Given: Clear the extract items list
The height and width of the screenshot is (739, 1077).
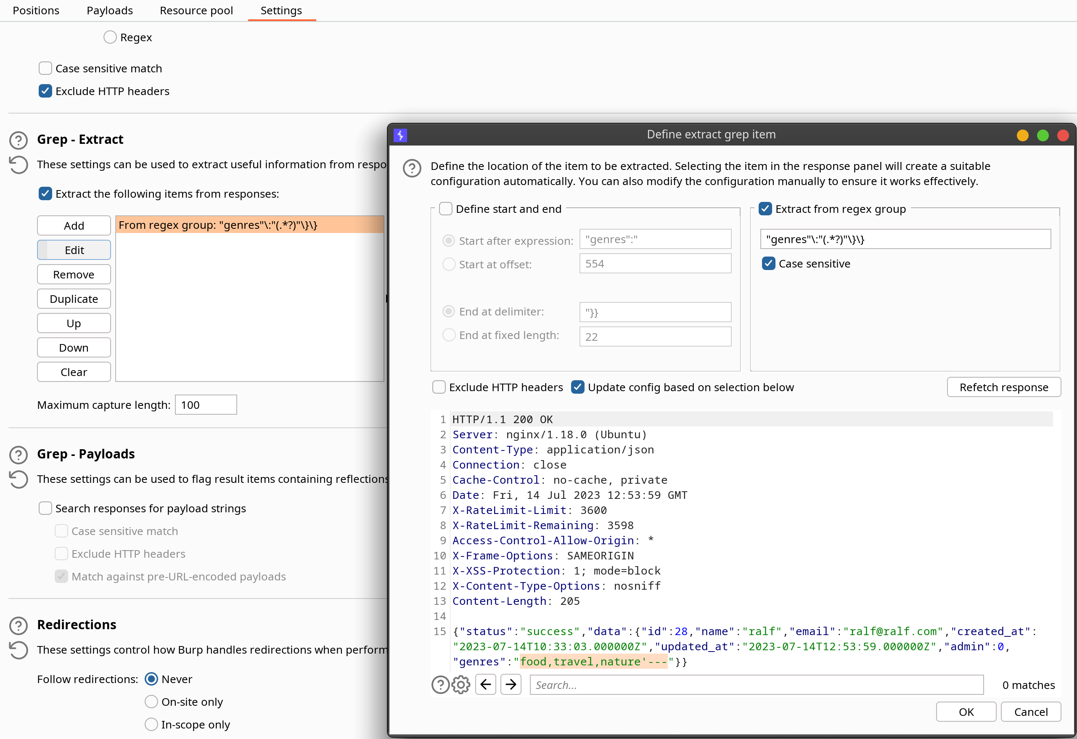Looking at the screenshot, I should pos(74,372).
